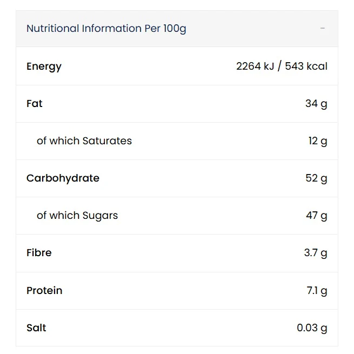Select the 'of which Sugars' label
This screenshot has width=354, height=354.
pyautogui.click(x=77, y=216)
